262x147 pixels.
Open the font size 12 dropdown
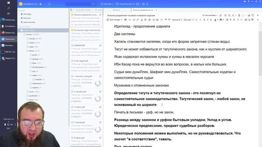coord(198,20)
